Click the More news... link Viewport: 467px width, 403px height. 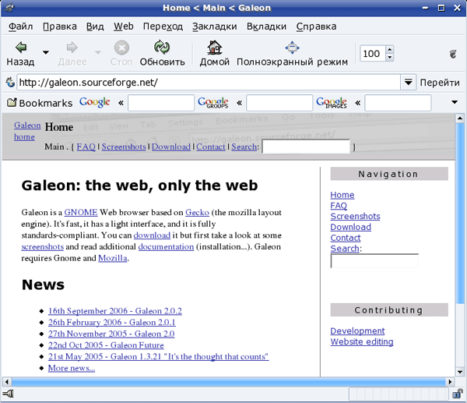[x=72, y=368]
